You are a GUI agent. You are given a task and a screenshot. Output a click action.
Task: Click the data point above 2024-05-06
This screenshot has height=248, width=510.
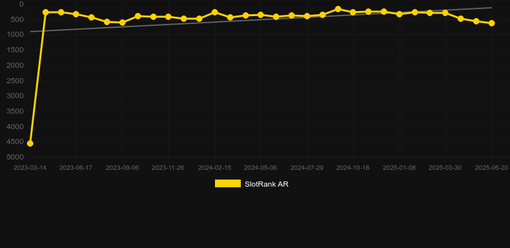pos(261,15)
